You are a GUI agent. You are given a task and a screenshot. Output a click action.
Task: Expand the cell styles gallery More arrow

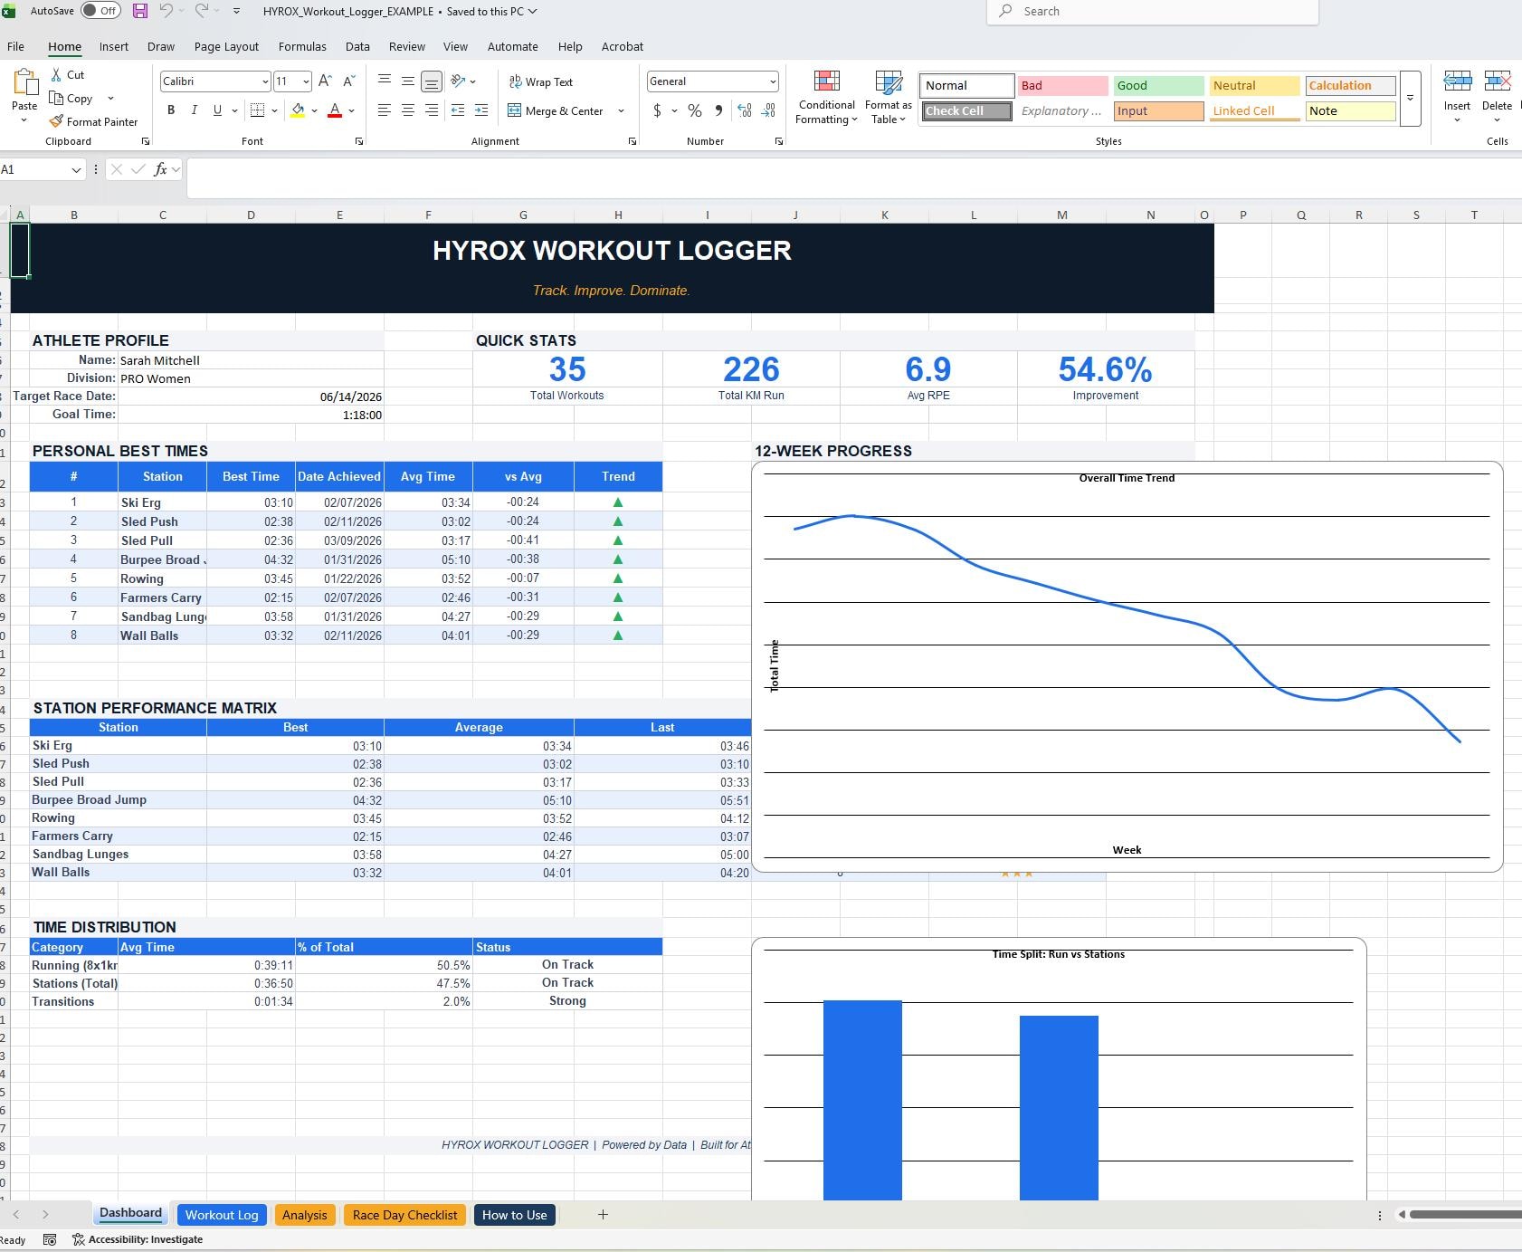click(x=1410, y=98)
